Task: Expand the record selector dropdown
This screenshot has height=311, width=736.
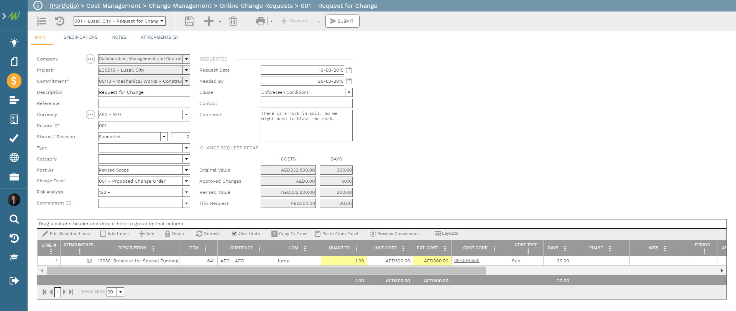Action: pos(162,21)
